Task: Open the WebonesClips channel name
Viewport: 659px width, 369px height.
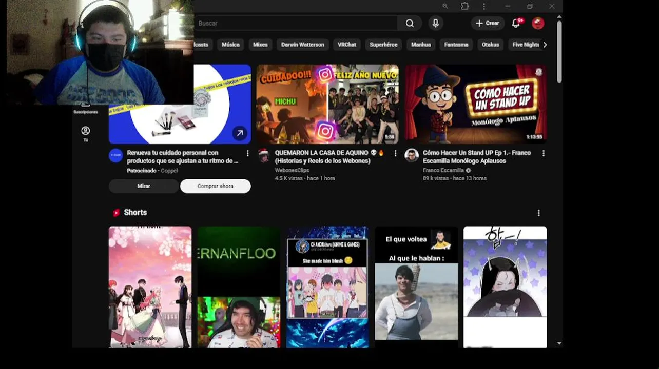Action: point(292,170)
